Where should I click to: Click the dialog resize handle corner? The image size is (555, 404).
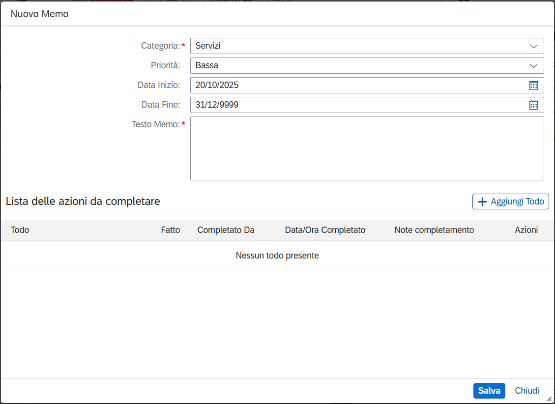[549, 399]
